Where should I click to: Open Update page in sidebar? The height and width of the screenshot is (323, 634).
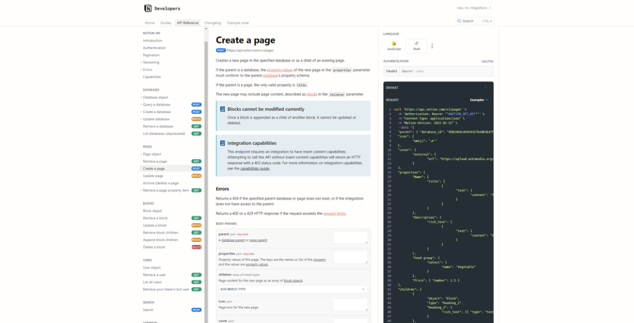[153, 176]
